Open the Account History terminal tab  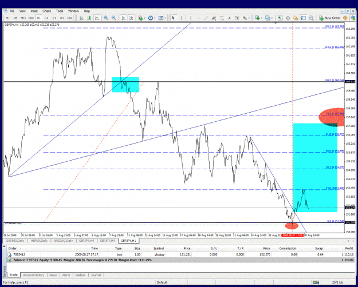tap(34, 275)
